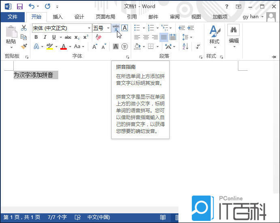The width and height of the screenshot is (280, 223).
Task: Open line spacing dropdown
Action: pyautogui.click(x=191, y=37)
